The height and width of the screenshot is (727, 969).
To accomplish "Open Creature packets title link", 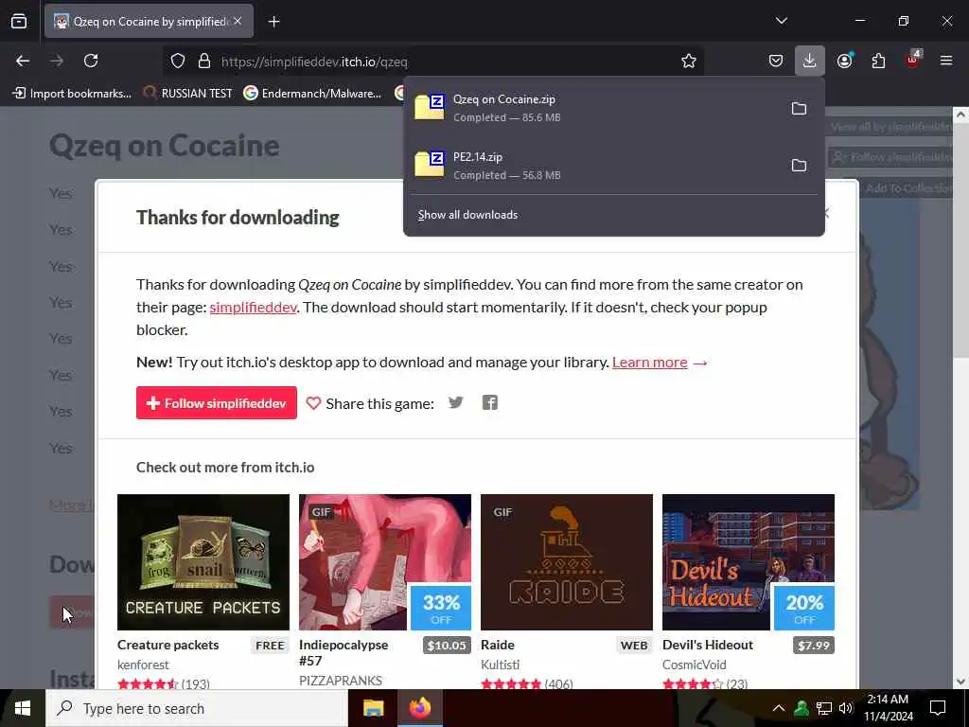I will [168, 645].
